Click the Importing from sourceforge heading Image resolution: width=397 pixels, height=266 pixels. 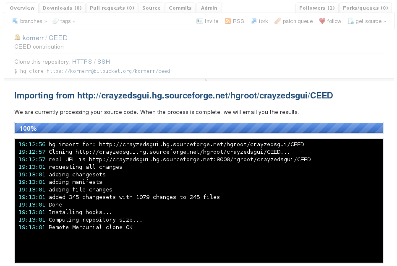(x=173, y=96)
